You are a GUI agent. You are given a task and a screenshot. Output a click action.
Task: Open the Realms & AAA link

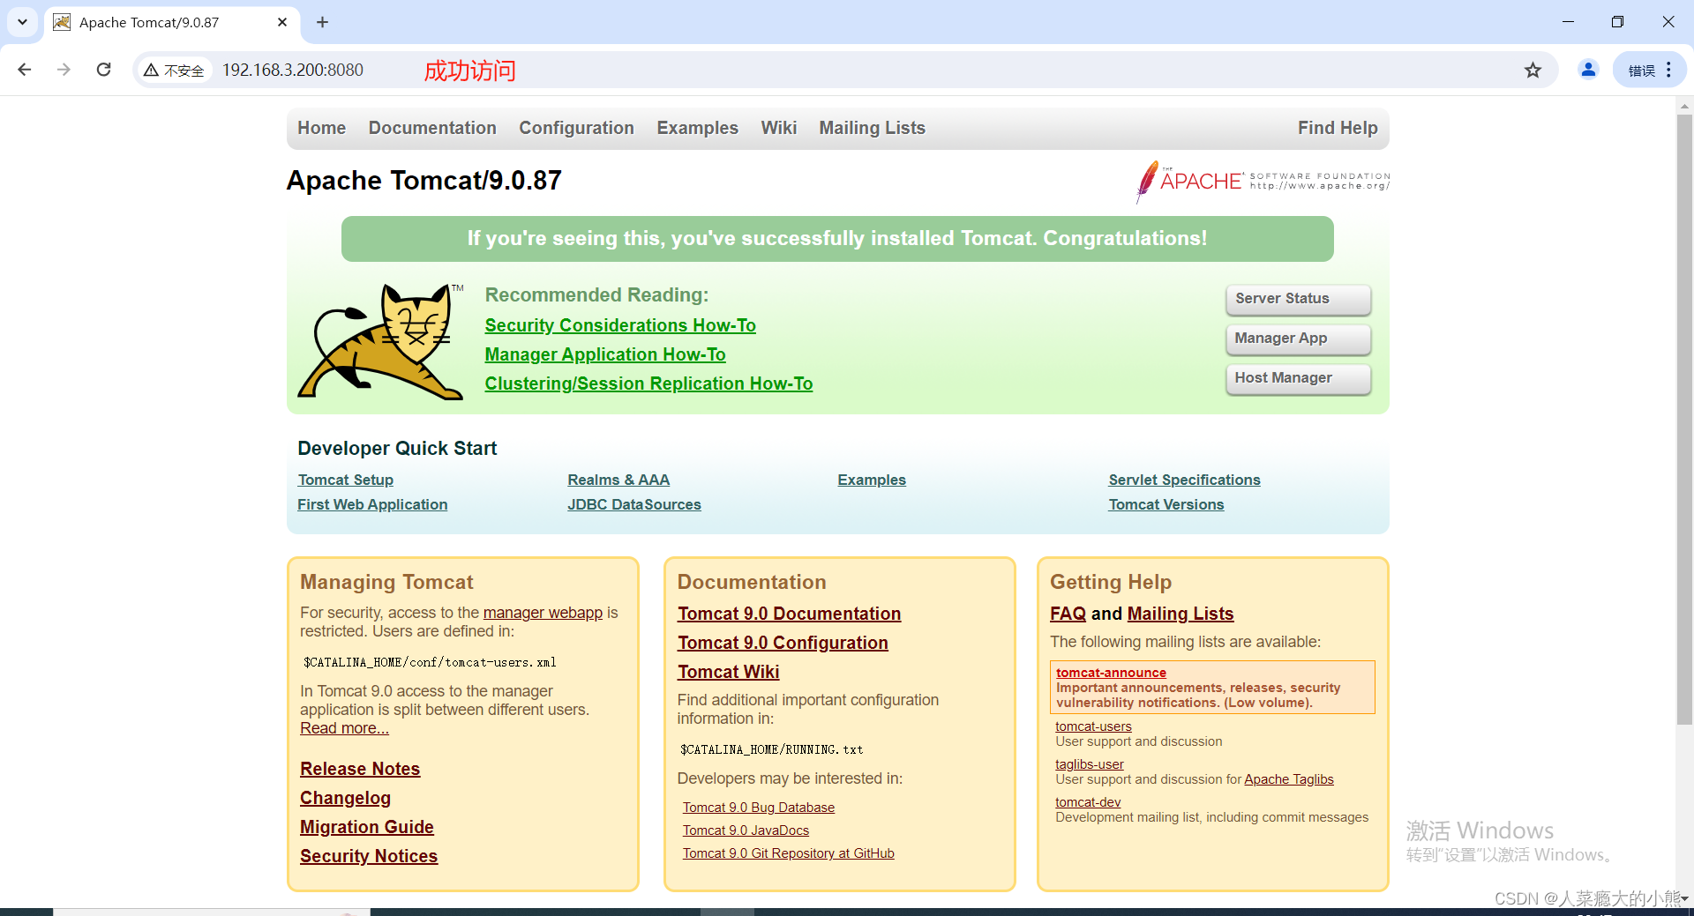point(618,480)
